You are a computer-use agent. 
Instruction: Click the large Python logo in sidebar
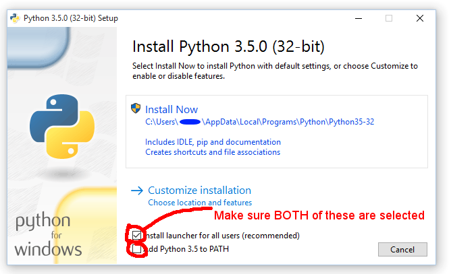click(62, 127)
